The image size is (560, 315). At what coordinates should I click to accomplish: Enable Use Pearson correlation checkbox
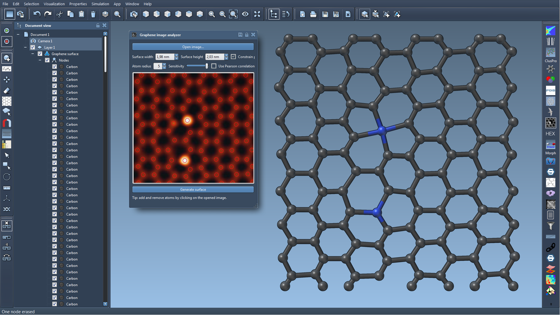tap(214, 66)
